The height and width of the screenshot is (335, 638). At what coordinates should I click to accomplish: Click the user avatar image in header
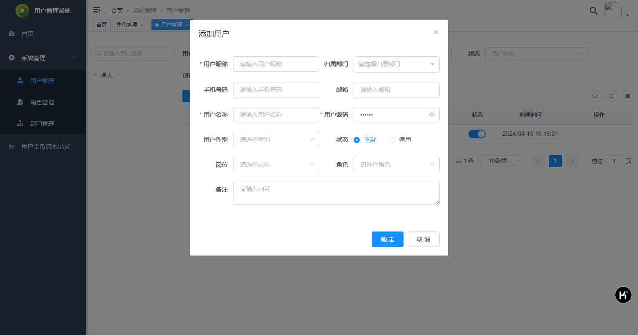pyautogui.click(x=613, y=10)
